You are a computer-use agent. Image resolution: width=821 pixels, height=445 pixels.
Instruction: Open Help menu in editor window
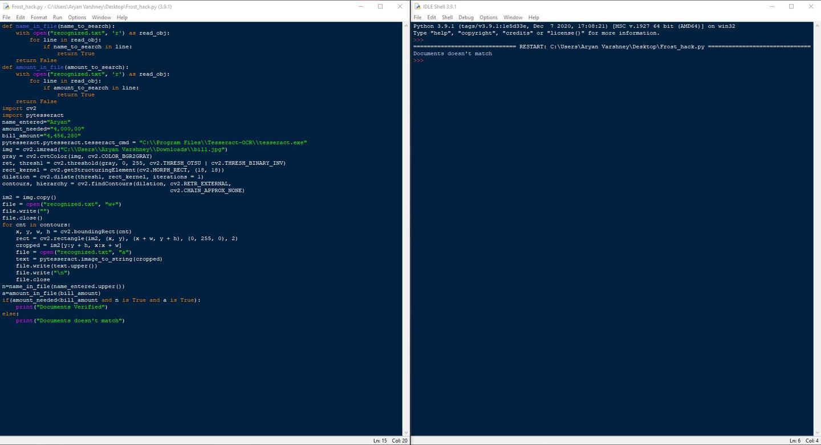click(x=122, y=18)
